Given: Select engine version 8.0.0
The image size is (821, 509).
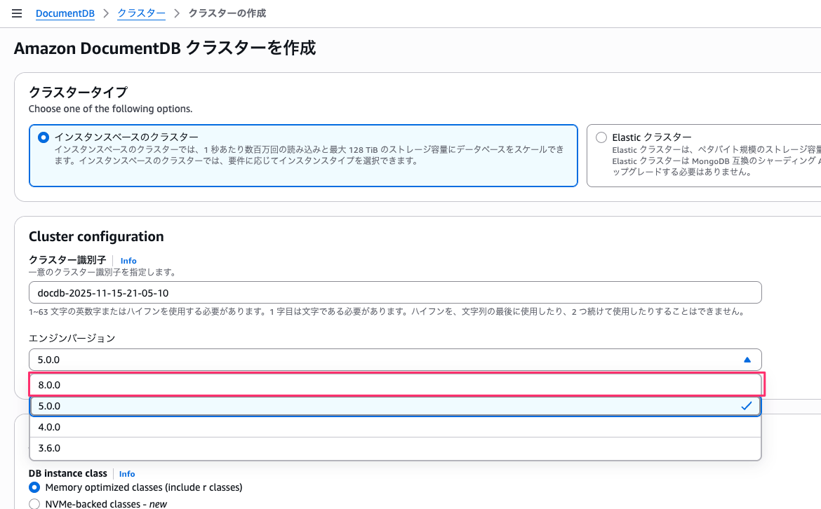Looking at the screenshot, I should pos(395,384).
